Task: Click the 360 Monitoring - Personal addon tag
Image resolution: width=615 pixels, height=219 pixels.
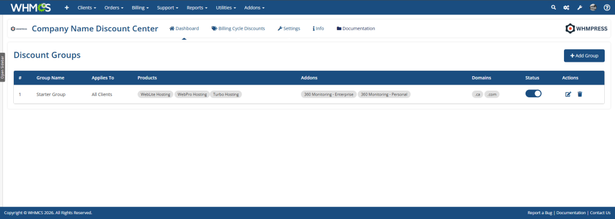Action: [x=384, y=94]
